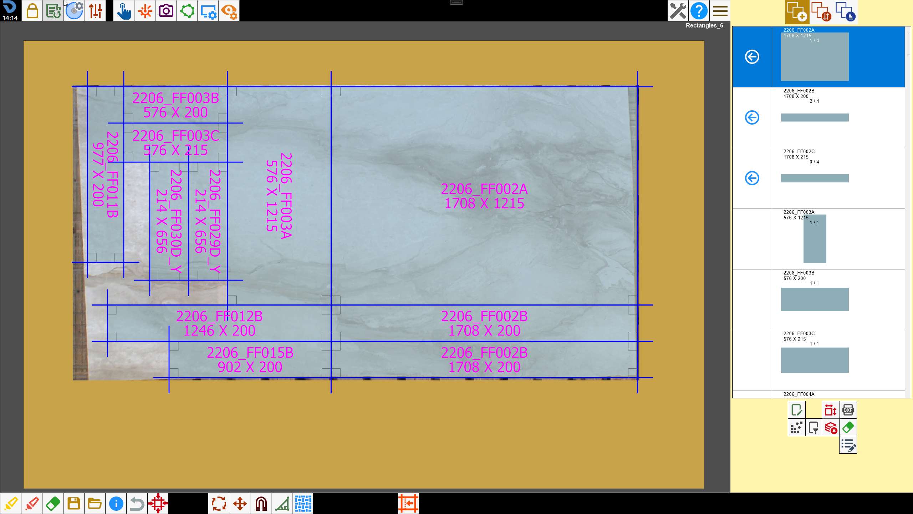
Task: Select the 2206_FF003C part thumbnail
Action: tap(815, 360)
